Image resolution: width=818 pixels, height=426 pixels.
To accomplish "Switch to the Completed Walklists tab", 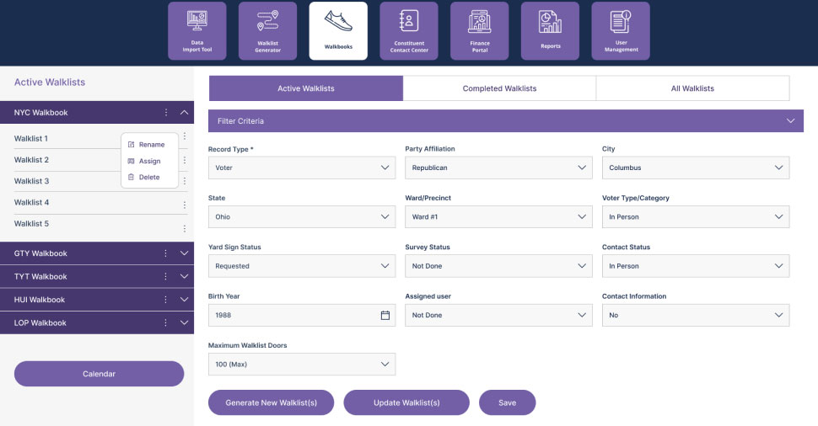I will [x=499, y=88].
